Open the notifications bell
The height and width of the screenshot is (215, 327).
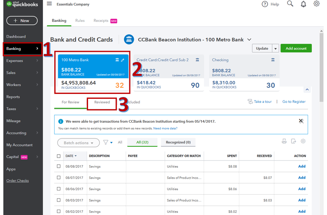(x=303, y=4)
